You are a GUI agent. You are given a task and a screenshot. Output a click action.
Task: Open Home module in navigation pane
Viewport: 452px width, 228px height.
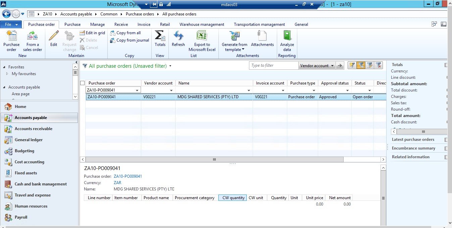tap(39, 107)
